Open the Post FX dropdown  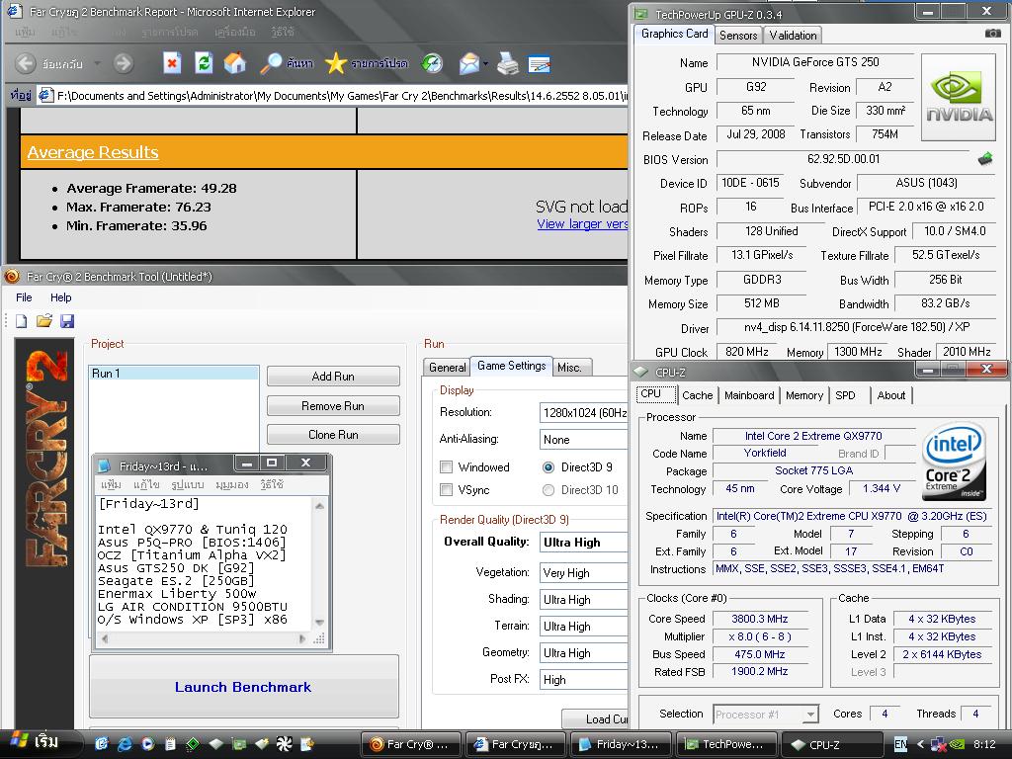click(583, 680)
